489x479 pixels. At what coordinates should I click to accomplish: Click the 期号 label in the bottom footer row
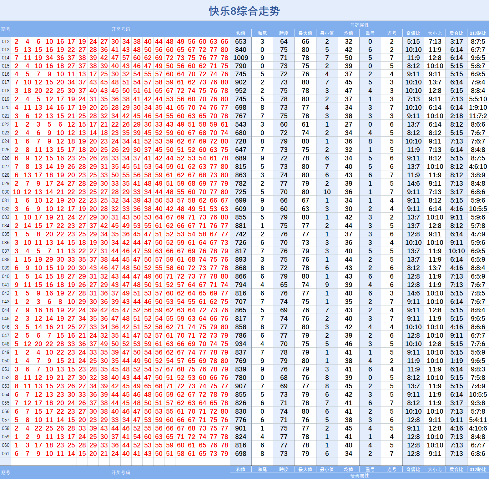[6, 472]
